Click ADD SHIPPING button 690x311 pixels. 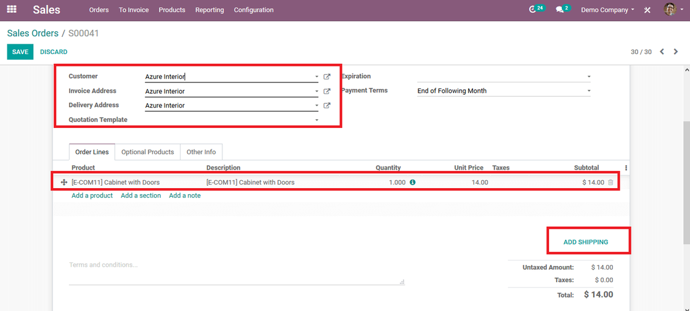point(586,242)
